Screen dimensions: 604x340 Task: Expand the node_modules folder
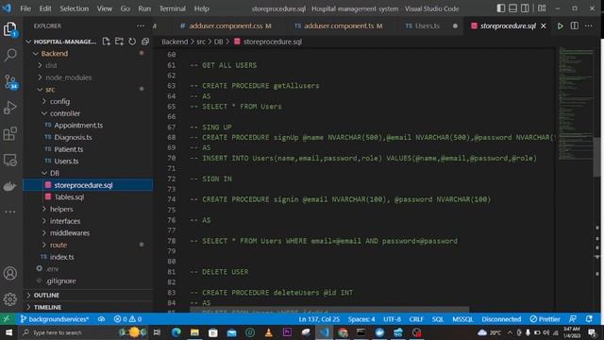point(69,77)
